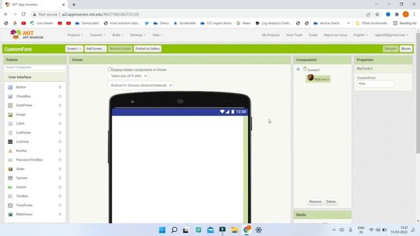Pick the Slider component icon
The height and width of the screenshot is (236, 420).
coord(10,169)
